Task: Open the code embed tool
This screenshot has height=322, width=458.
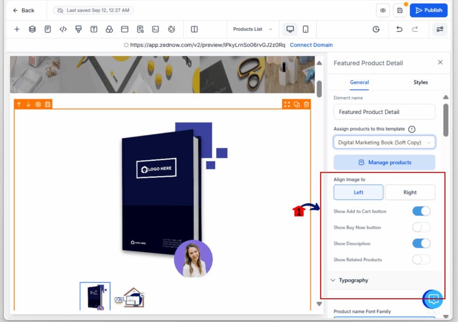Action: [x=63, y=29]
